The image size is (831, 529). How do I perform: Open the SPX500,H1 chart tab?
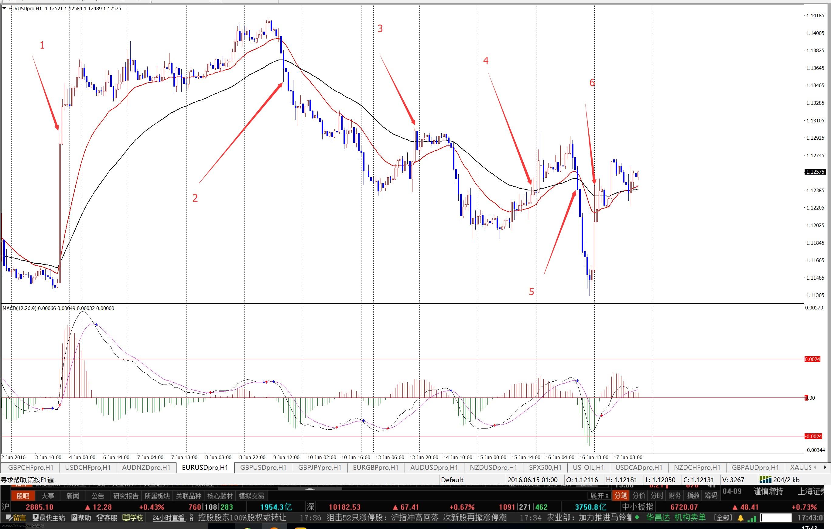tap(545, 468)
